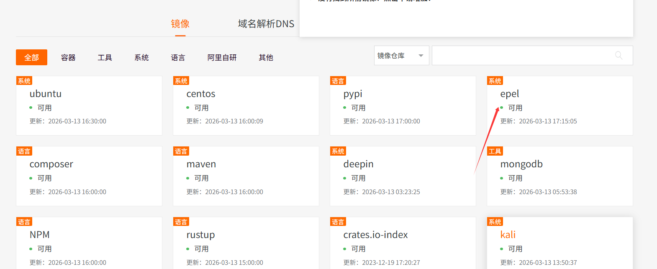This screenshot has width=657, height=269.
Task: Click the green status dot on kali
Action: click(x=502, y=249)
